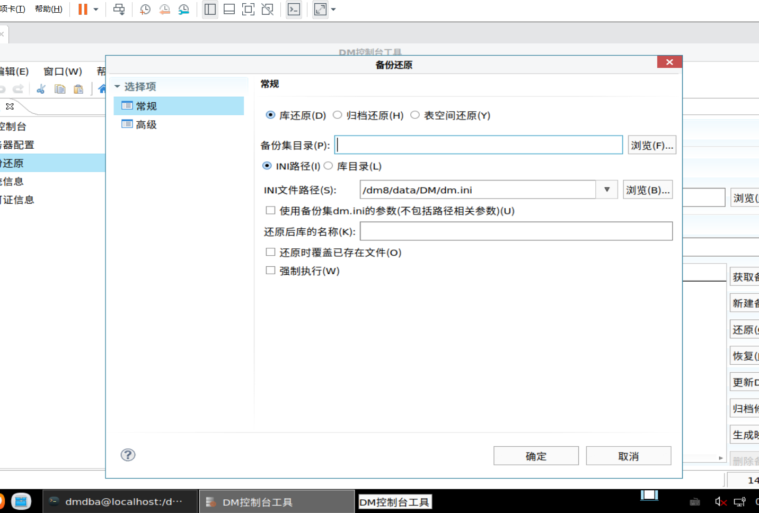This screenshot has width=759, height=513.
Task: Enable 强制执行(W) checkbox
Action: (270, 271)
